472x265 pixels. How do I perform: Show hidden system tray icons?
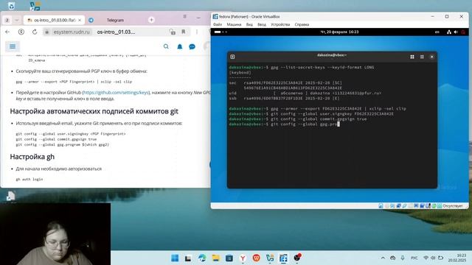pyautogui.click(x=383, y=258)
